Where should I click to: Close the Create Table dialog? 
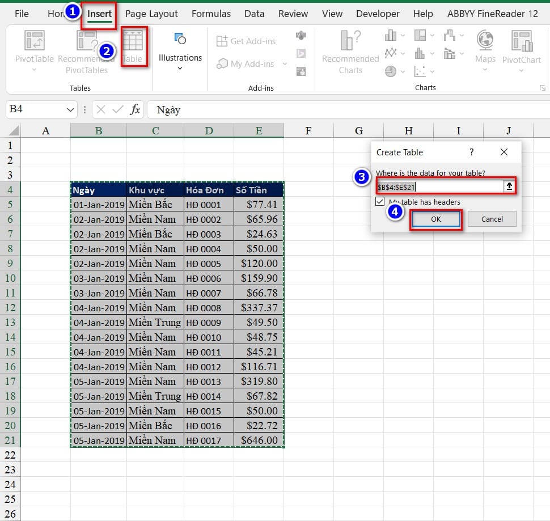[504, 152]
